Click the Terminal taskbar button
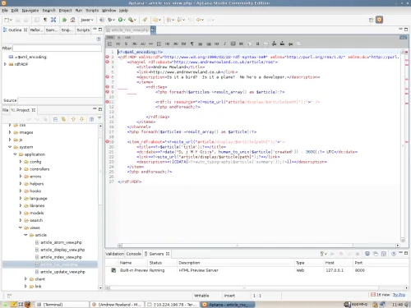Viewport: 411px width, 308px height. click(62, 305)
